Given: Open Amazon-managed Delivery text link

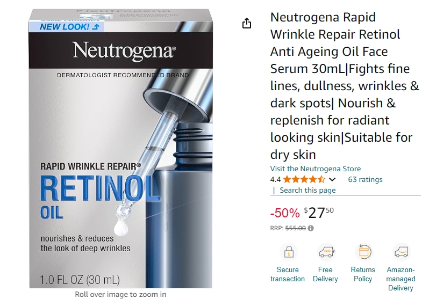Looking at the screenshot, I should [x=400, y=279].
